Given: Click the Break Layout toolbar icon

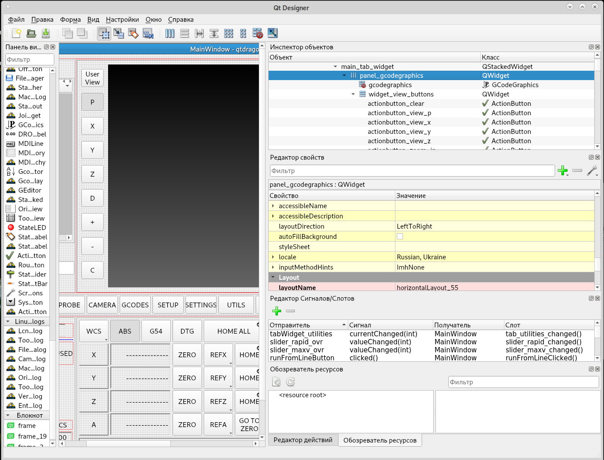Looking at the screenshot, I should [x=258, y=33].
